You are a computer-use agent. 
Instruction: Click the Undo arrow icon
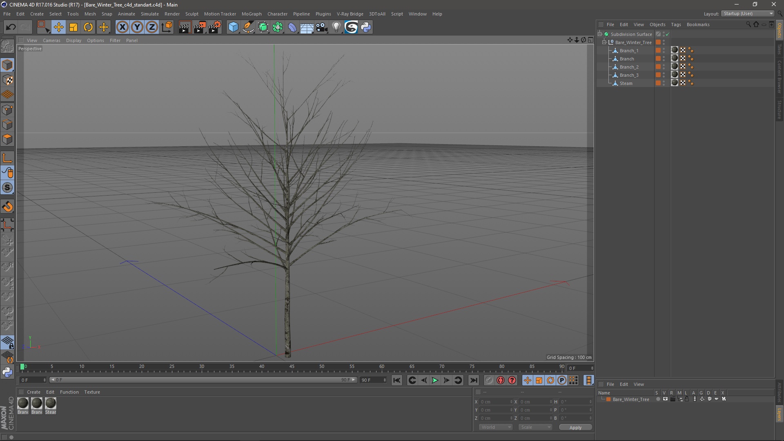(x=11, y=27)
